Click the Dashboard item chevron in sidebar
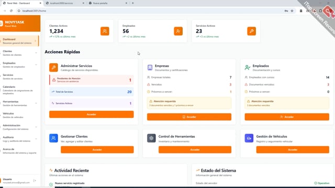335x188 pixels. (36, 41)
